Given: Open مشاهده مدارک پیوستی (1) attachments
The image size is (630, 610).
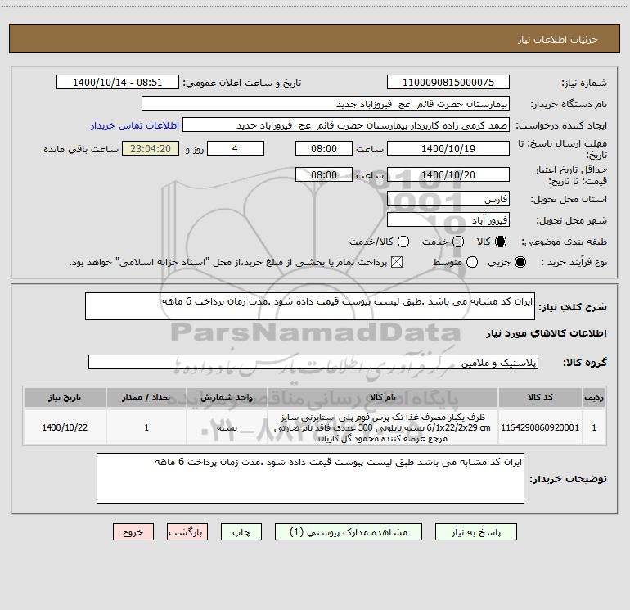Looking at the screenshot, I should [x=349, y=532].
